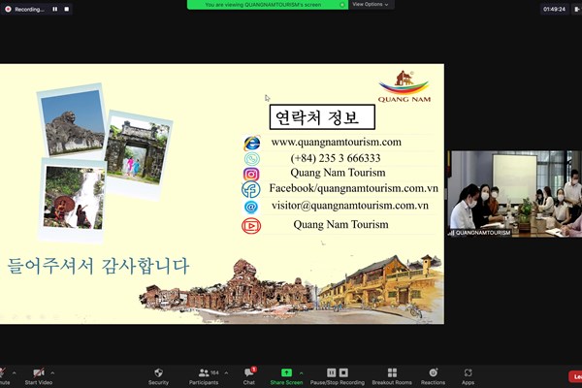Click the 연락처 정보 heading box
This screenshot has height=388, width=582.
tap(322, 117)
